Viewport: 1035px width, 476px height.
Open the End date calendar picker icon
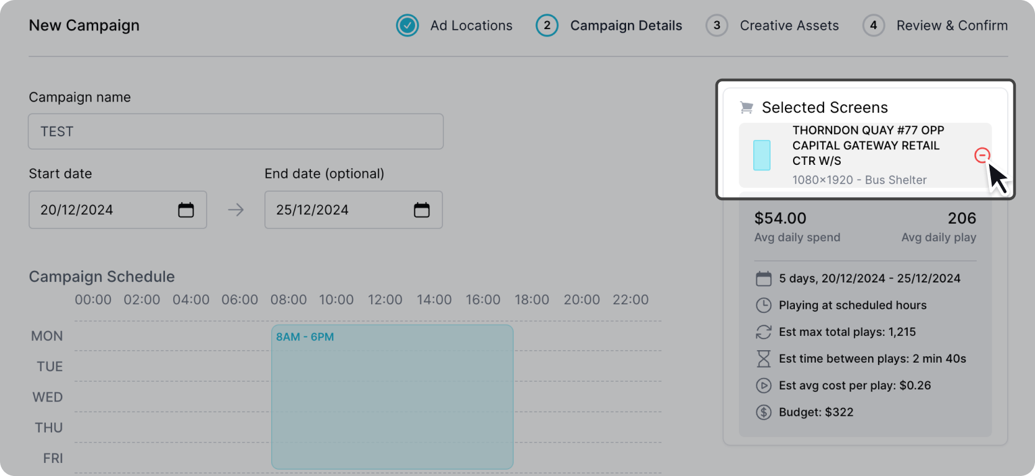(422, 210)
